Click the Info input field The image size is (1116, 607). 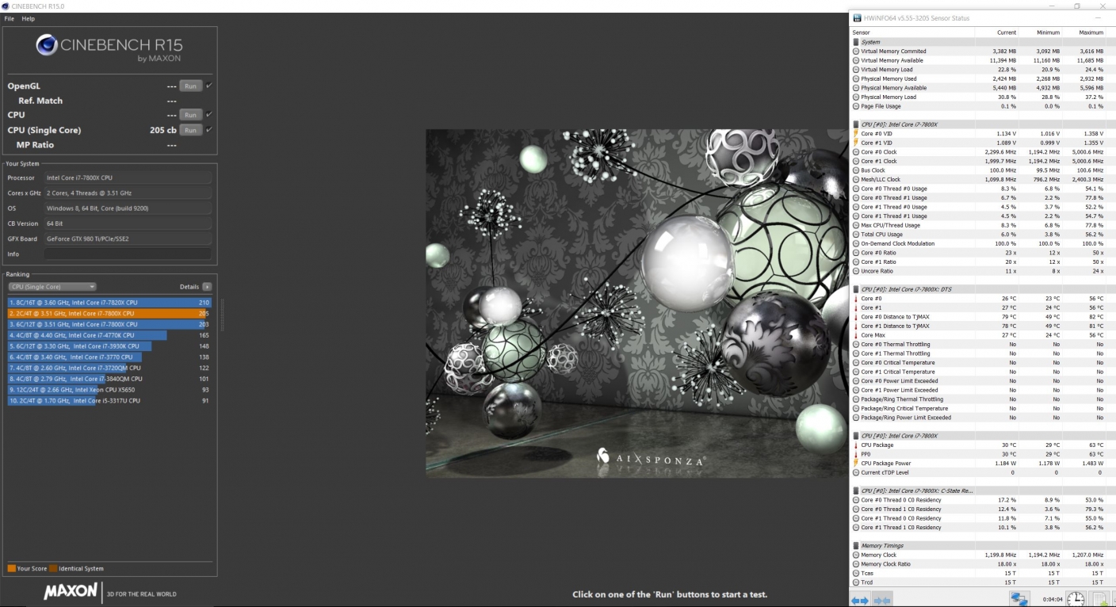(128, 254)
